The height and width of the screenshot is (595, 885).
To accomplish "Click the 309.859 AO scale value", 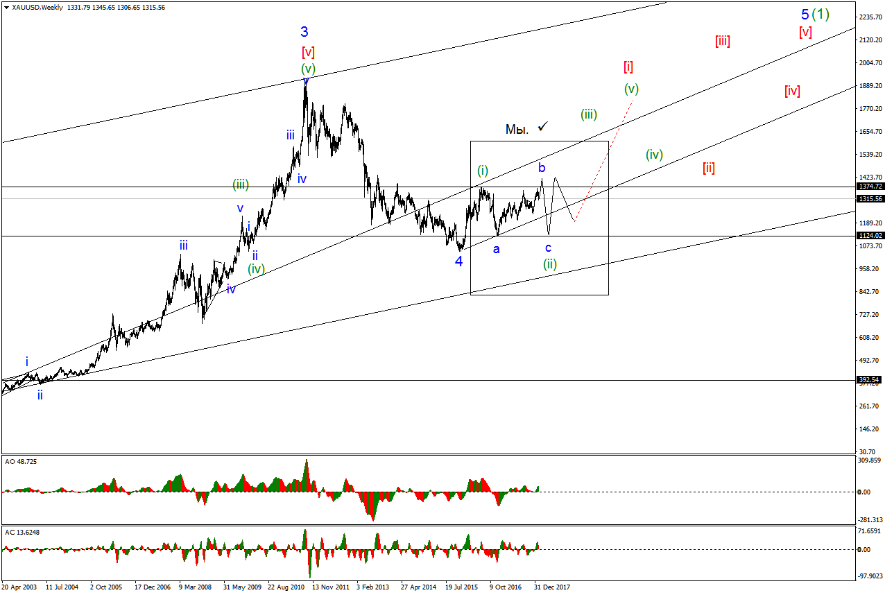I will (x=870, y=460).
